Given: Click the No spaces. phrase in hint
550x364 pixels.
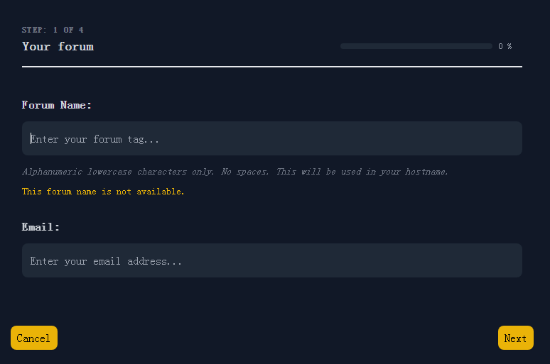Looking at the screenshot, I should (245, 172).
